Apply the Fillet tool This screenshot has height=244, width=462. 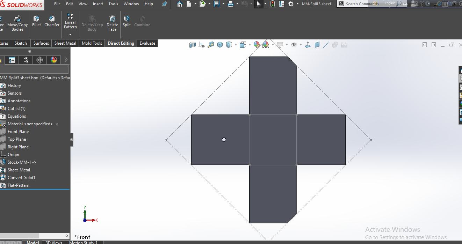[x=36, y=21]
